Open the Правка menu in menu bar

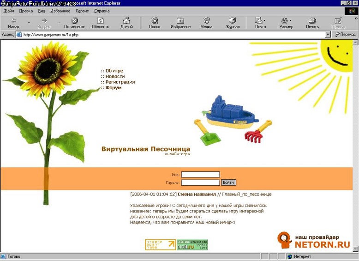tap(26, 11)
